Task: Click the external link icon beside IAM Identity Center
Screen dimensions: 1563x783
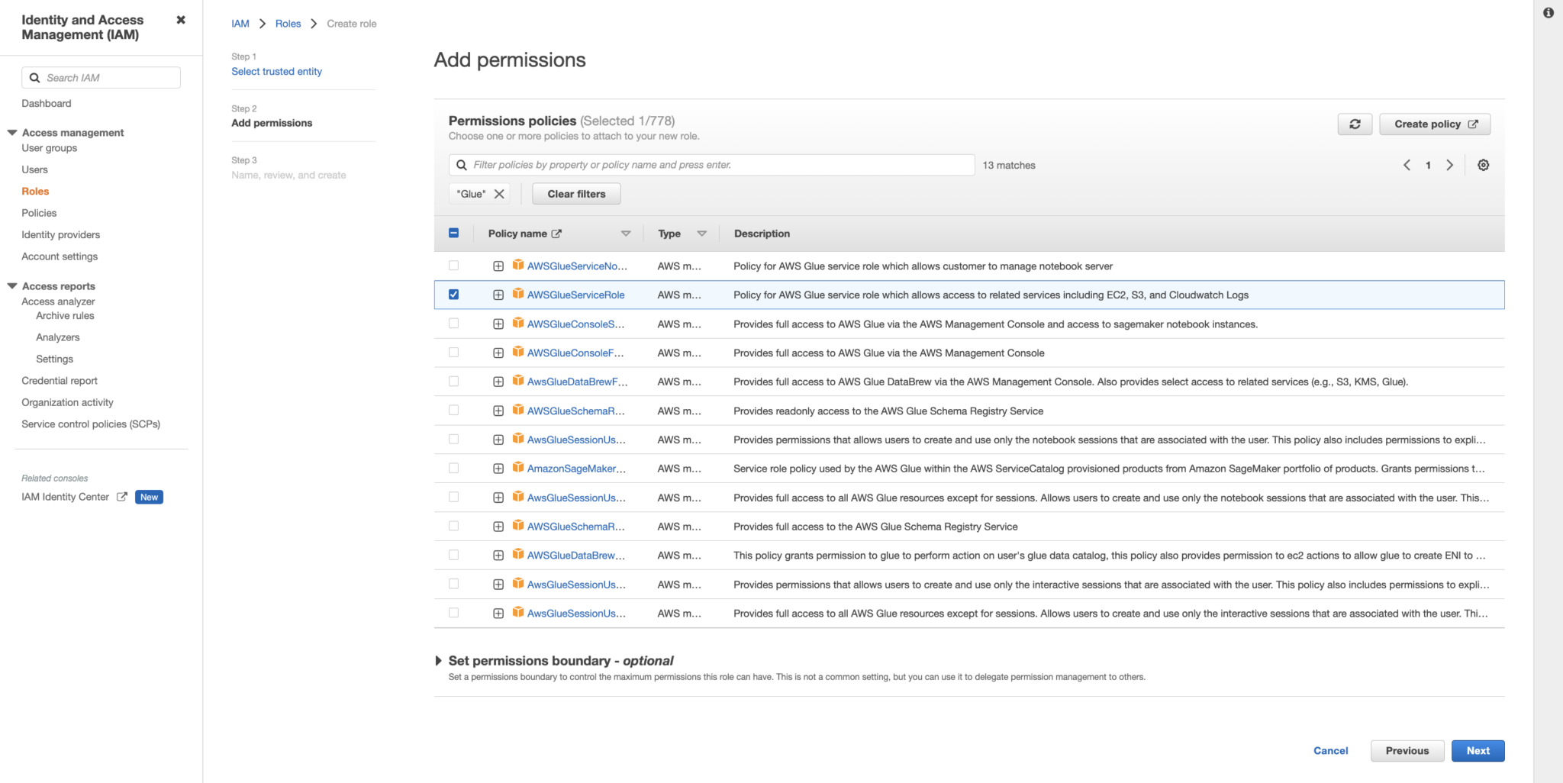Action: click(x=122, y=496)
